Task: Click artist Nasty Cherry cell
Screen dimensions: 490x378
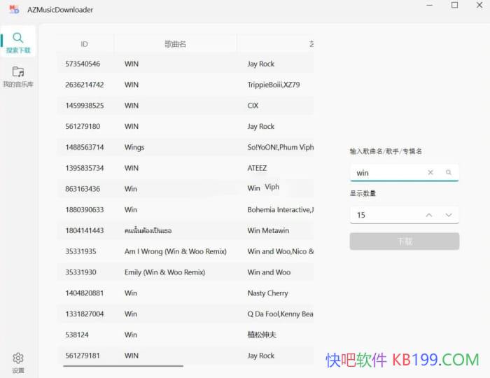Action: click(267, 293)
